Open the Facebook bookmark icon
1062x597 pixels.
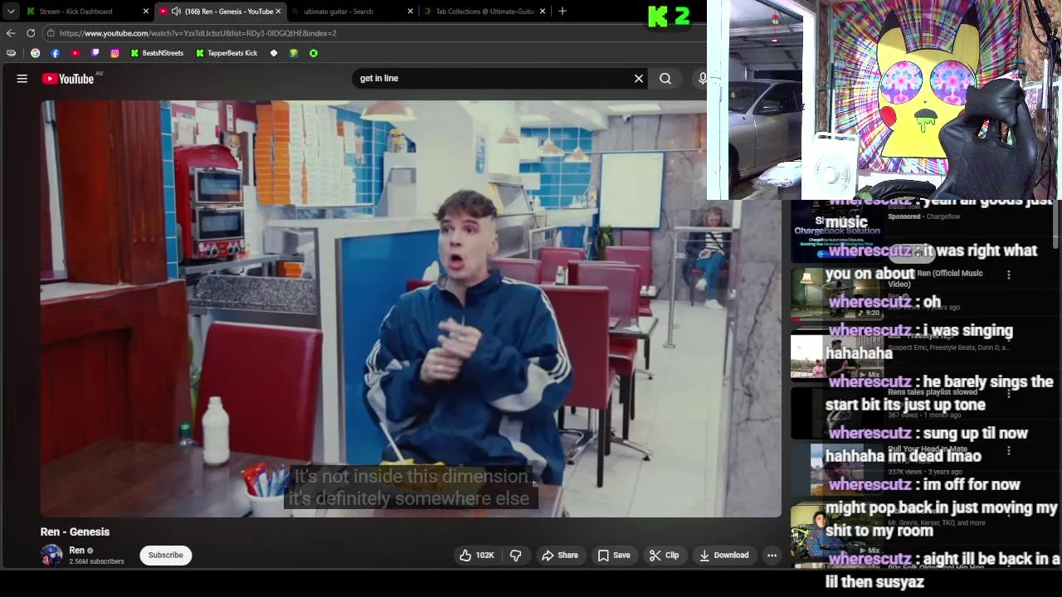point(55,53)
